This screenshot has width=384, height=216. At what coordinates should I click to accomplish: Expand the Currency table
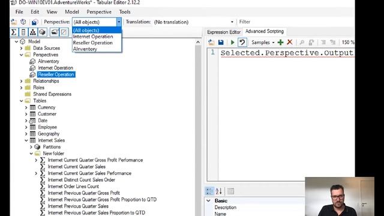pos(26,107)
